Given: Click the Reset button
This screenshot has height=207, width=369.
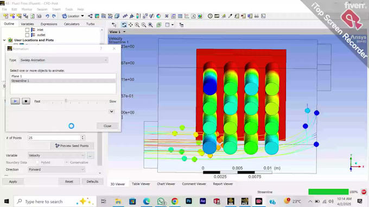Looking at the screenshot, I should (69, 182).
